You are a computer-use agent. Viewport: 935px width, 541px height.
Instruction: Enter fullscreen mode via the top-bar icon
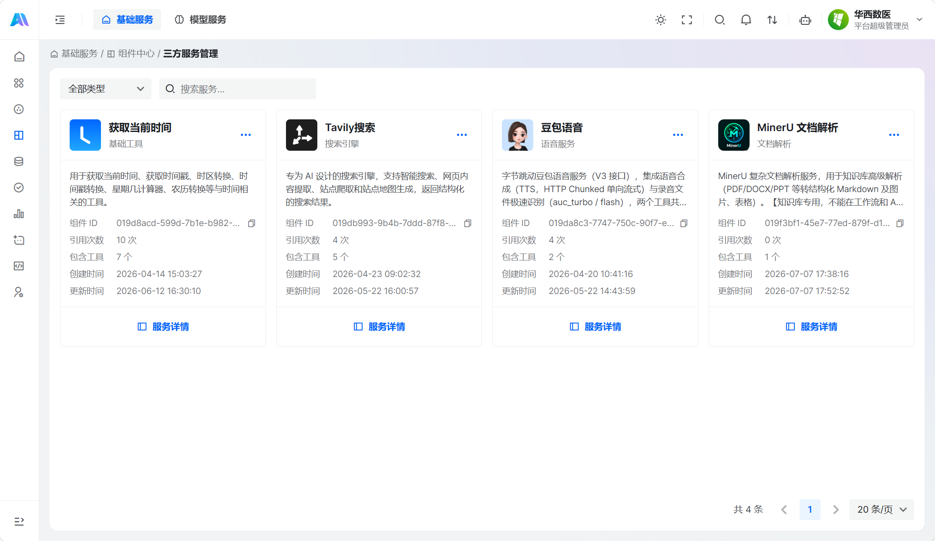click(687, 20)
